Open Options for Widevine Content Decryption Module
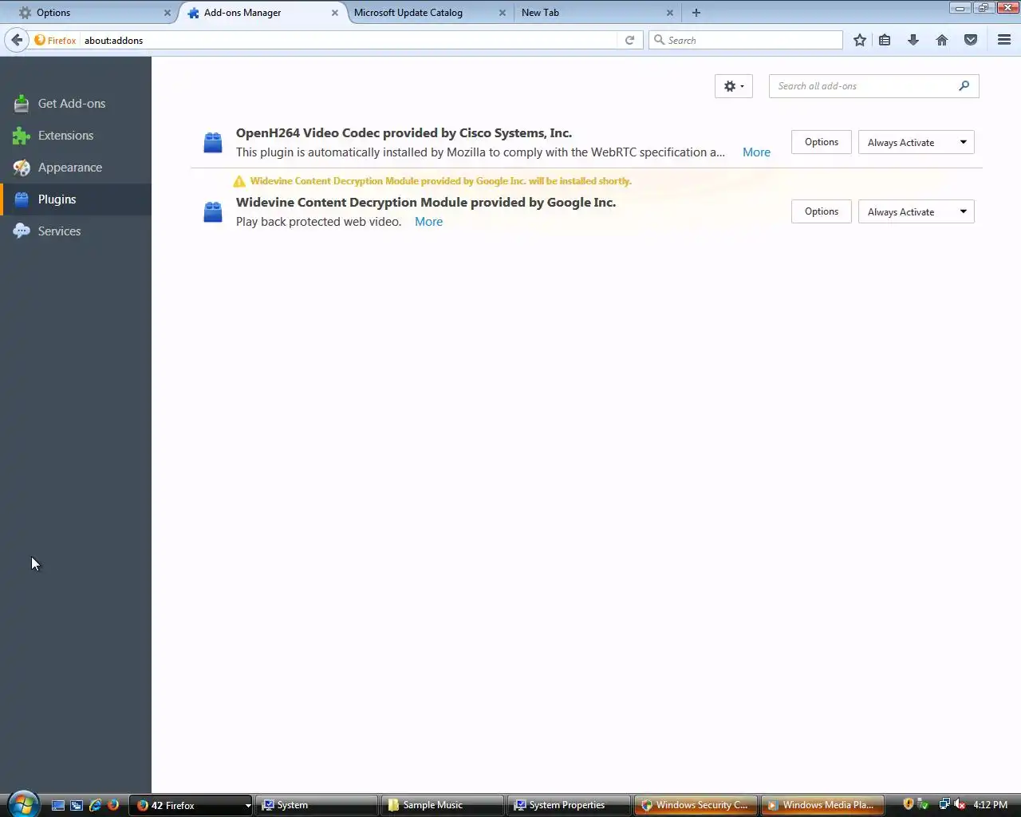Screen dimensions: 1021x817 click(822, 211)
